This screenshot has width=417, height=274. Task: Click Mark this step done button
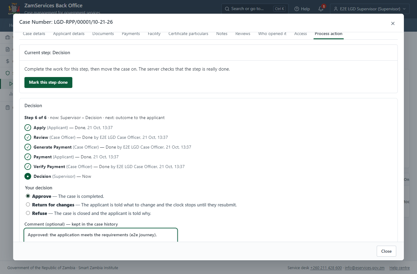coord(48,83)
